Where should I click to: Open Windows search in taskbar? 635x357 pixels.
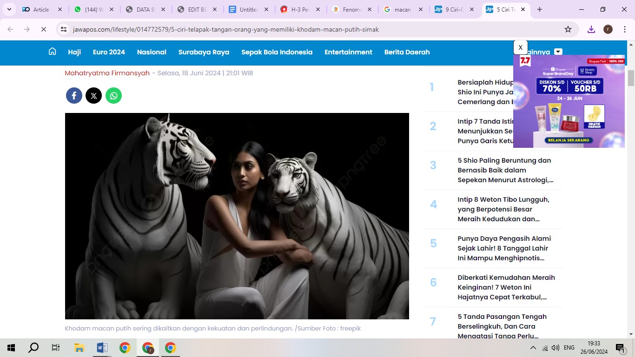pyautogui.click(x=33, y=348)
